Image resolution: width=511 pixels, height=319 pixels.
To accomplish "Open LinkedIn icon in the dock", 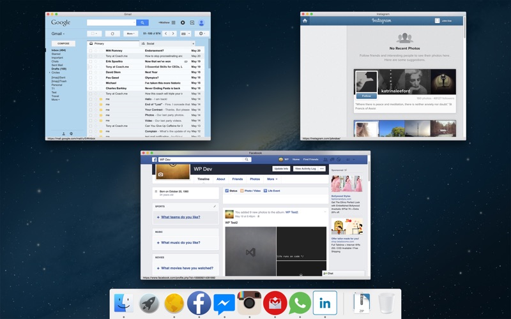I will click(x=325, y=303).
